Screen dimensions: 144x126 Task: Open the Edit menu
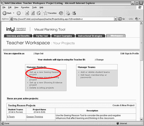tap(10, 7)
